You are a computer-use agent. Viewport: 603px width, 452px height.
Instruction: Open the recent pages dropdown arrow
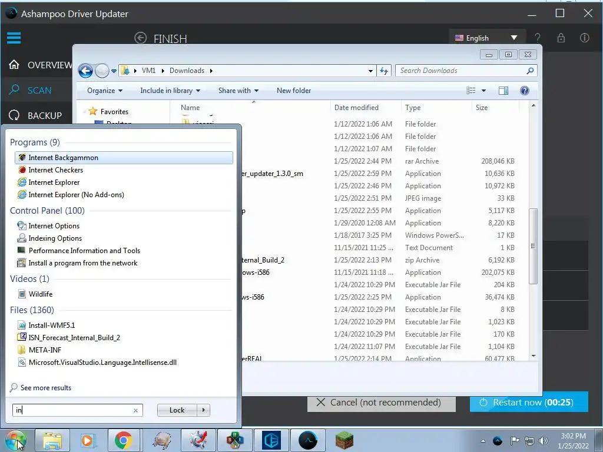114,71
